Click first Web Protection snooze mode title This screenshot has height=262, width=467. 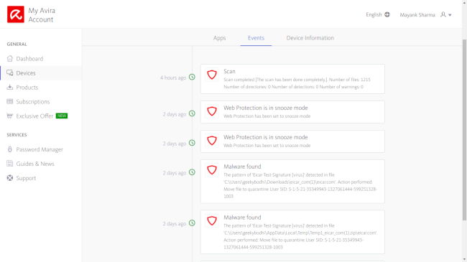tap(266, 108)
